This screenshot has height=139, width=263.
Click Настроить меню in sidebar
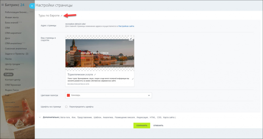click(12, 107)
